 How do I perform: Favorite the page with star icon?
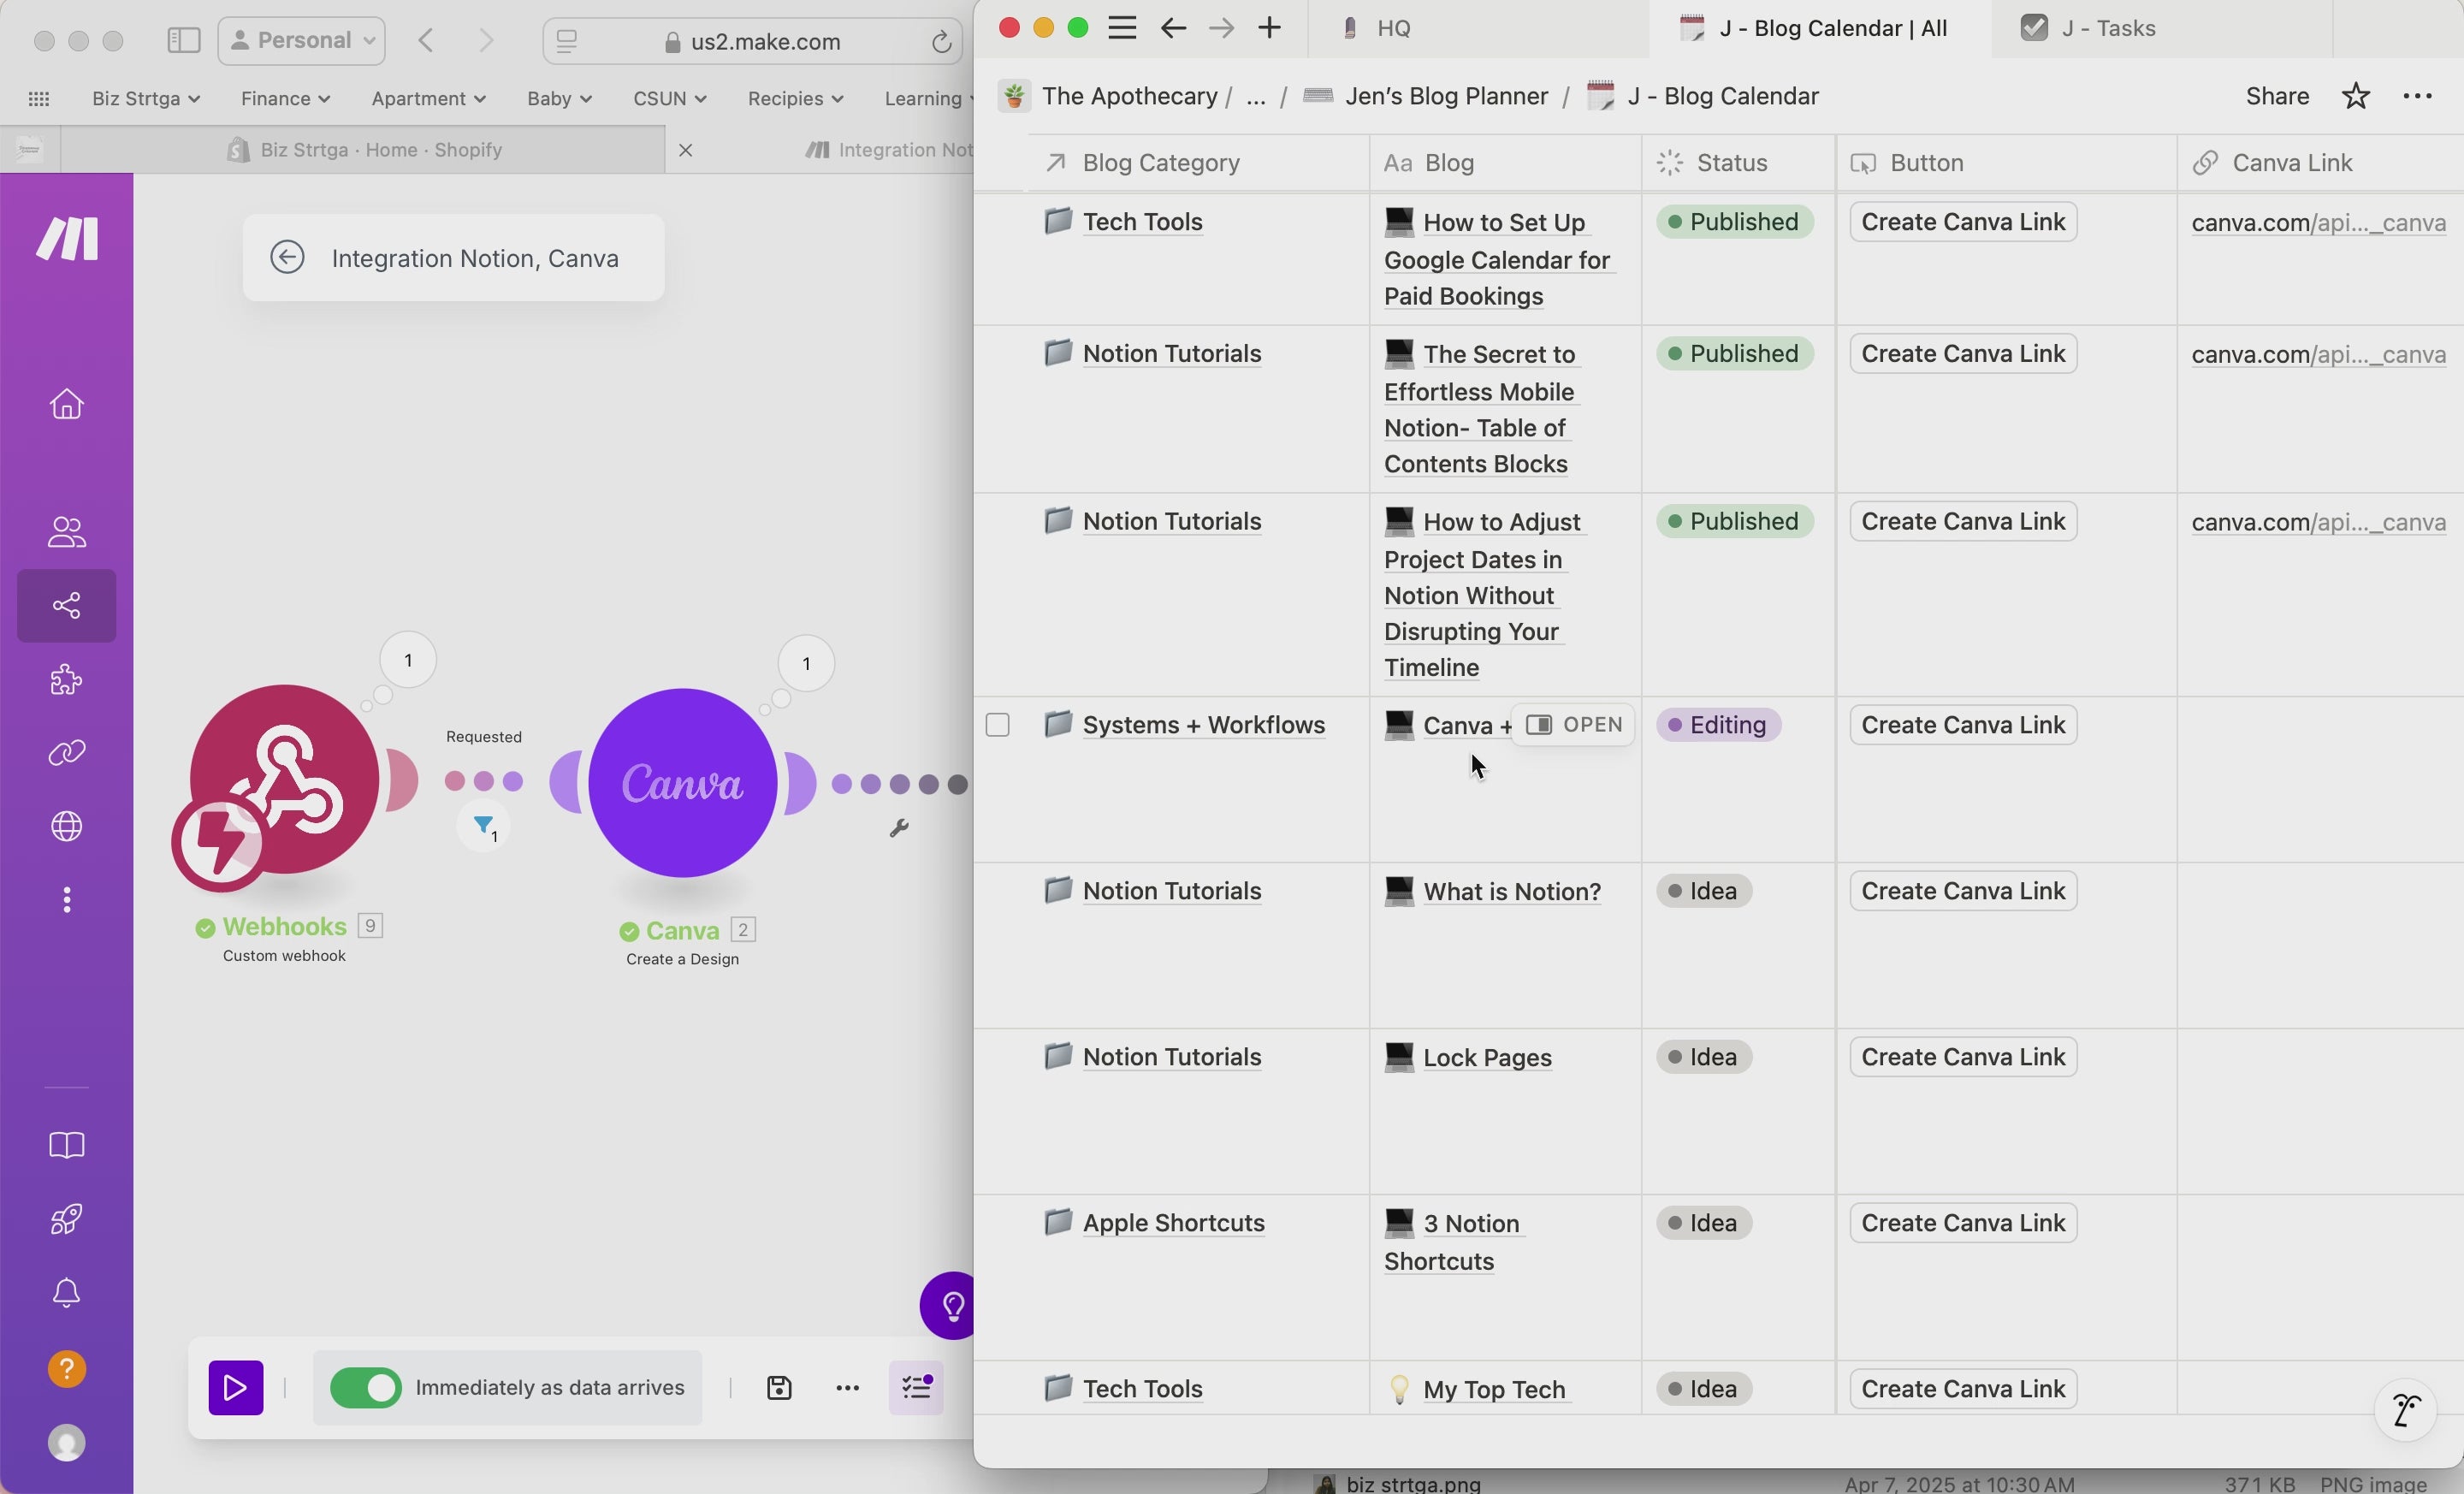click(x=2355, y=96)
